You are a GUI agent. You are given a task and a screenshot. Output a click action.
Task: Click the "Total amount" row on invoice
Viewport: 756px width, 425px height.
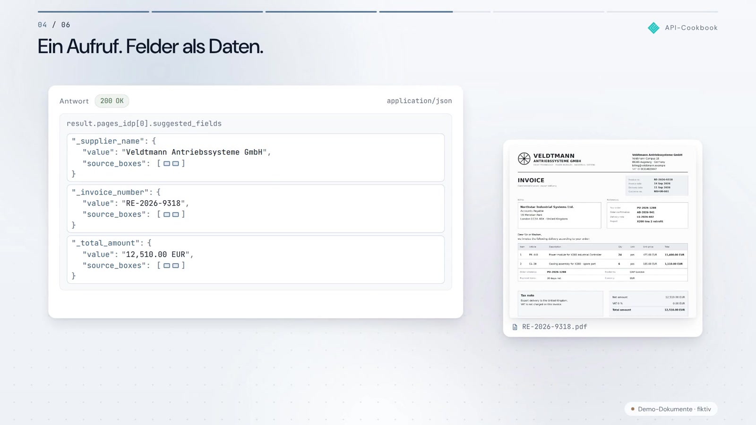click(648, 310)
